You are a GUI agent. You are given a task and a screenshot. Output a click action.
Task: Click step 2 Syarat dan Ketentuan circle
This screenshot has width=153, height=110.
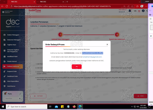coord(117,34)
